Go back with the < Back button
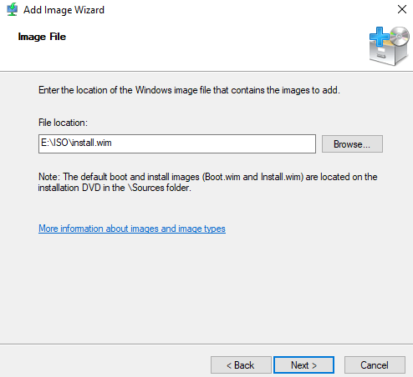Image resolution: width=413 pixels, height=377 pixels. (241, 364)
